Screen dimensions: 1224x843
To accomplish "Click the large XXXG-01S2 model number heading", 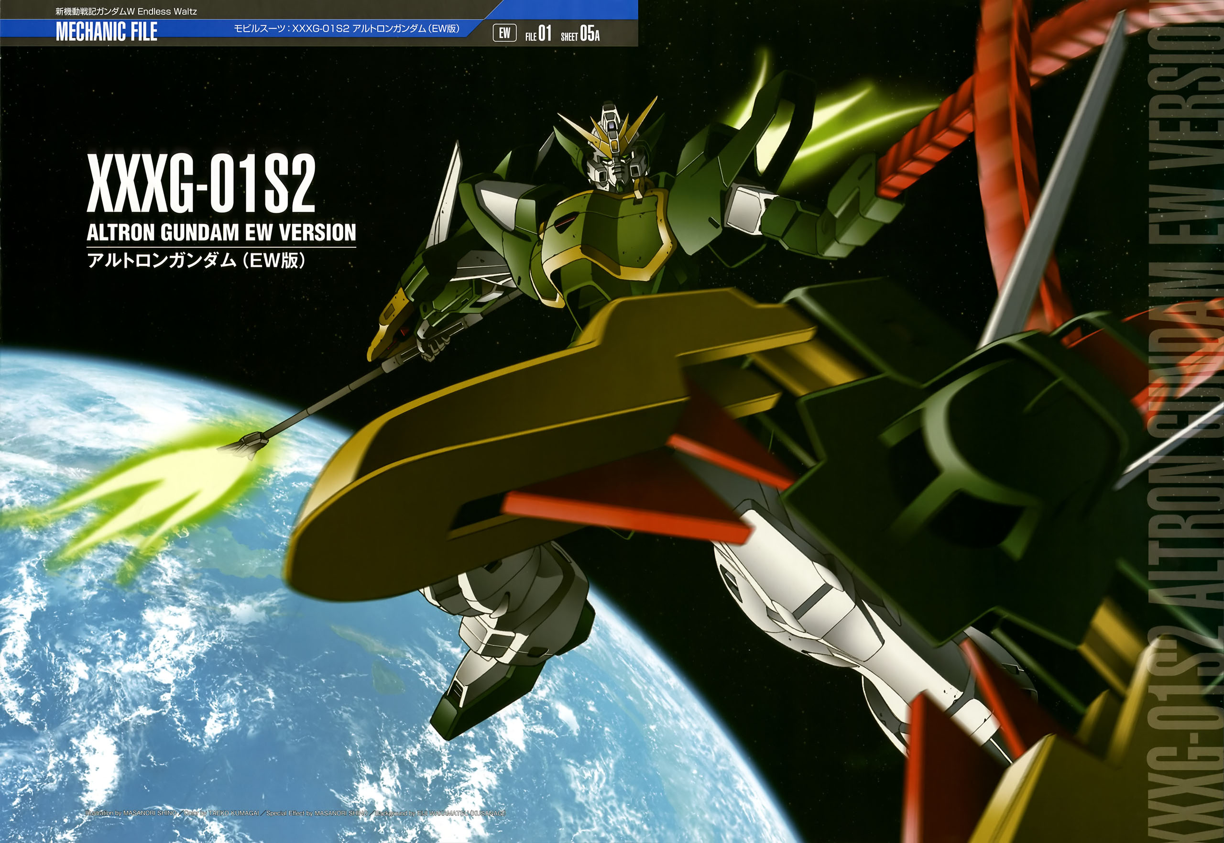I will tap(201, 183).
